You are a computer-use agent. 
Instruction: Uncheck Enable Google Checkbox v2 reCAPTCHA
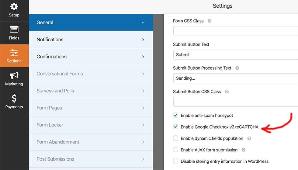pos(175,127)
